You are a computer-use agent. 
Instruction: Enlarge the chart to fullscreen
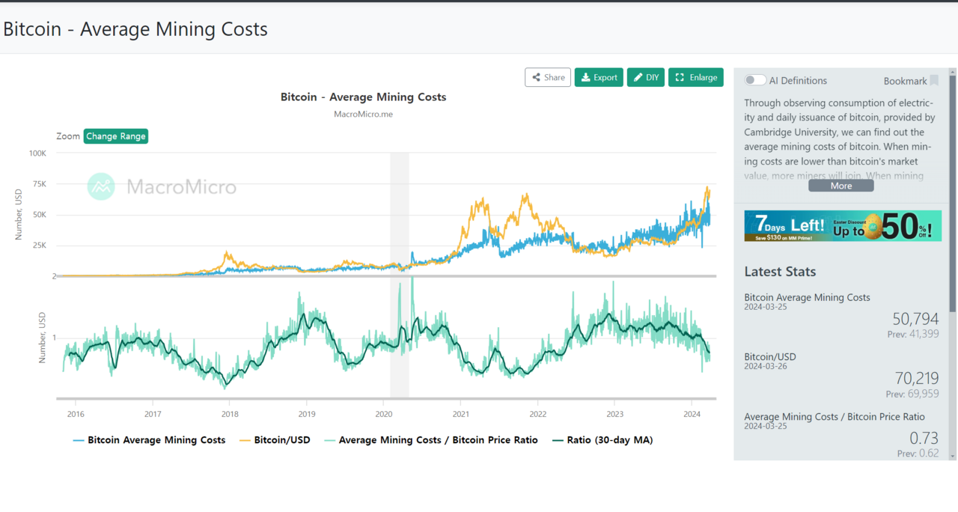point(695,77)
